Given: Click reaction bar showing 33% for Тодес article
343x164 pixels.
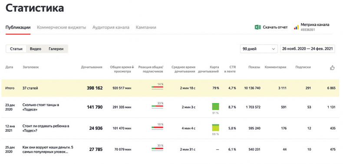Looking at the screenshot, I should pos(157,107).
